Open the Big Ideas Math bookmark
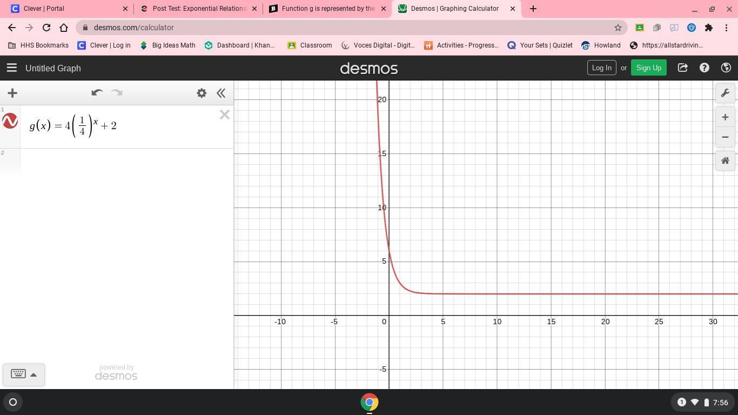 coord(167,45)
